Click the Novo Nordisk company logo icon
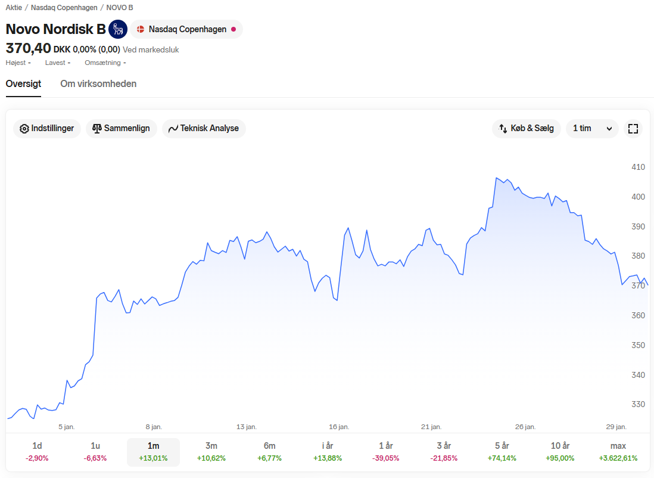 [118, 29]
